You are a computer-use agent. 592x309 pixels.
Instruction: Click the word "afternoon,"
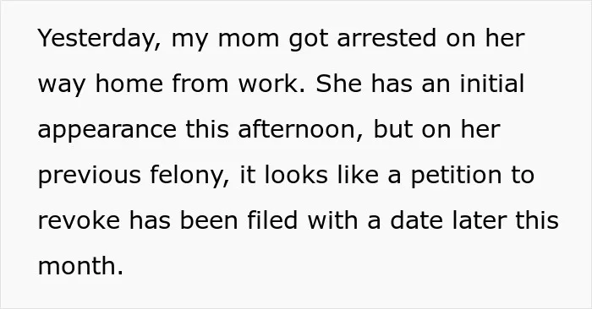click(300, 129)
